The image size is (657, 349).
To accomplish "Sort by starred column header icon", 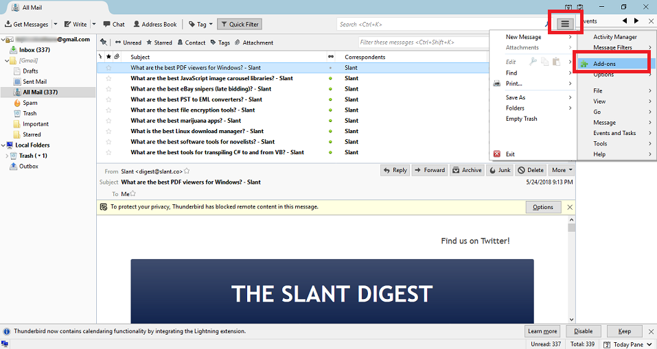I will [108, 56].
